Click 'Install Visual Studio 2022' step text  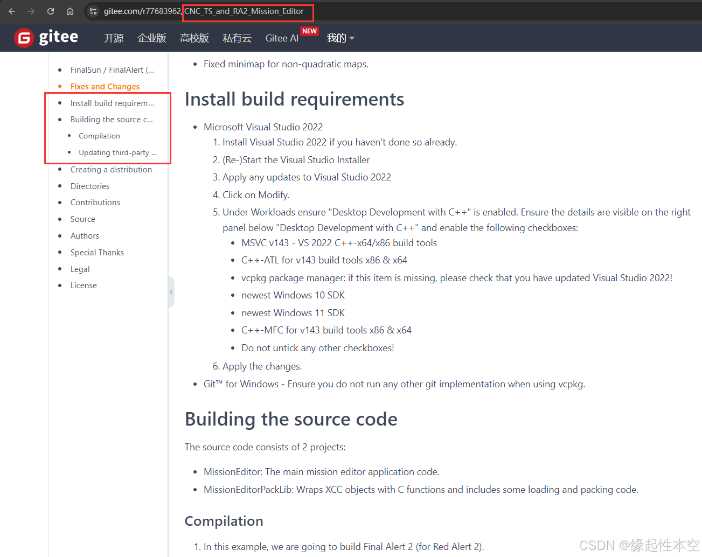[x=339, y=142]
